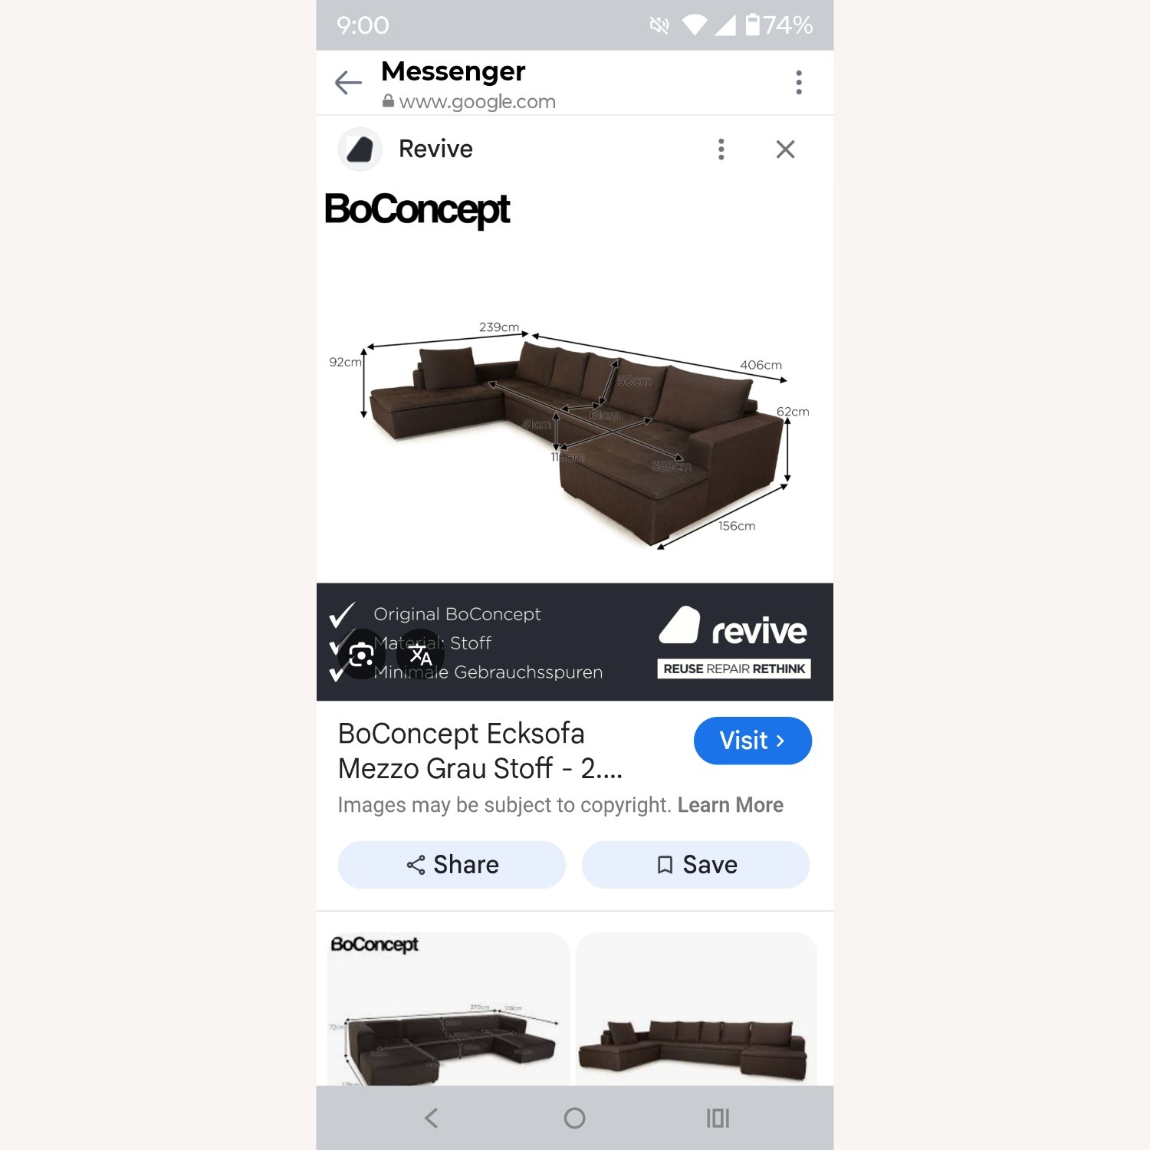
Task: Open the main BoConcept sofa image
Action: coord(575,442)
